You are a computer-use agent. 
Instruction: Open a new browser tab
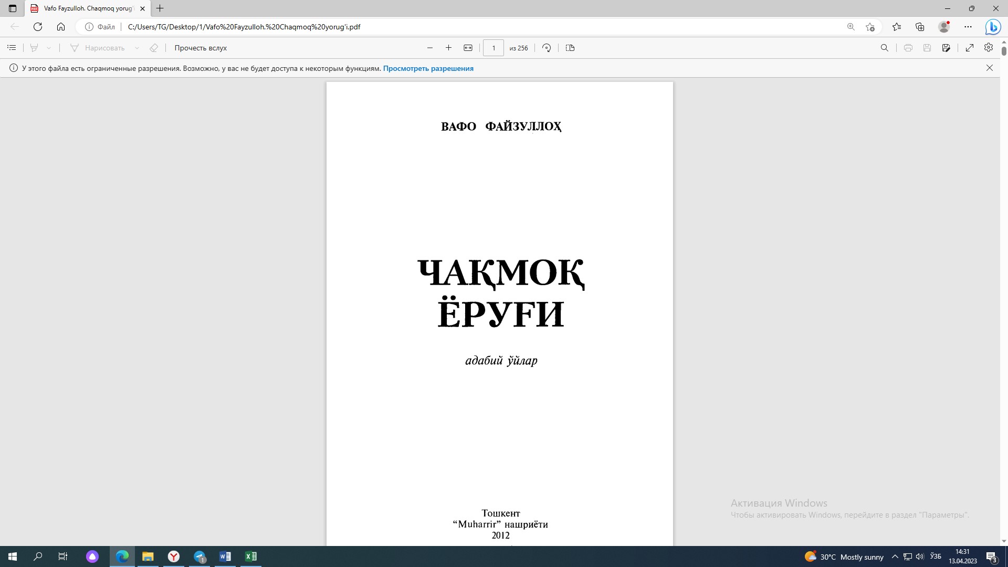click(x=160, y=8)
